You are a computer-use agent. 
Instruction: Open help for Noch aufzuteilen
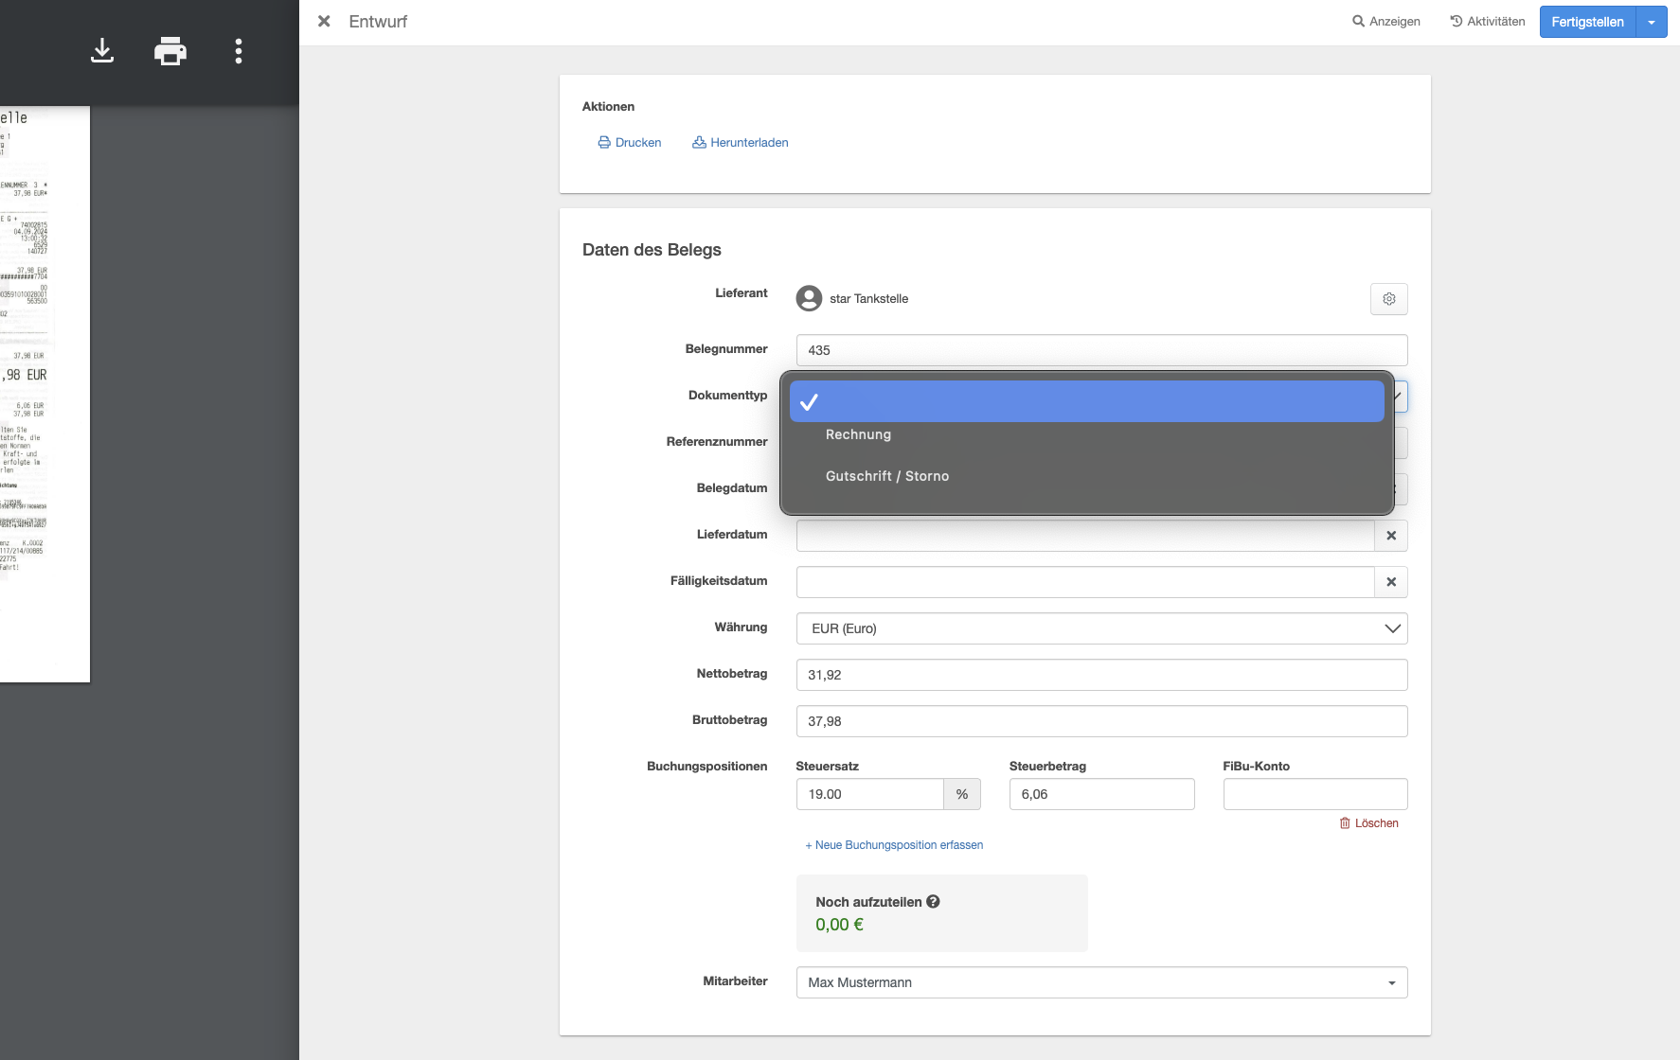pos(933,902)
